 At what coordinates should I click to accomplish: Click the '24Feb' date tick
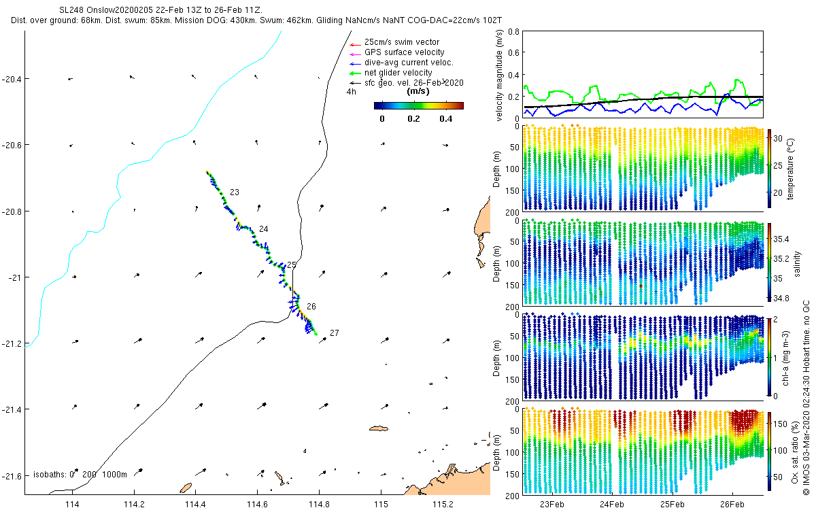pos(612,505)
